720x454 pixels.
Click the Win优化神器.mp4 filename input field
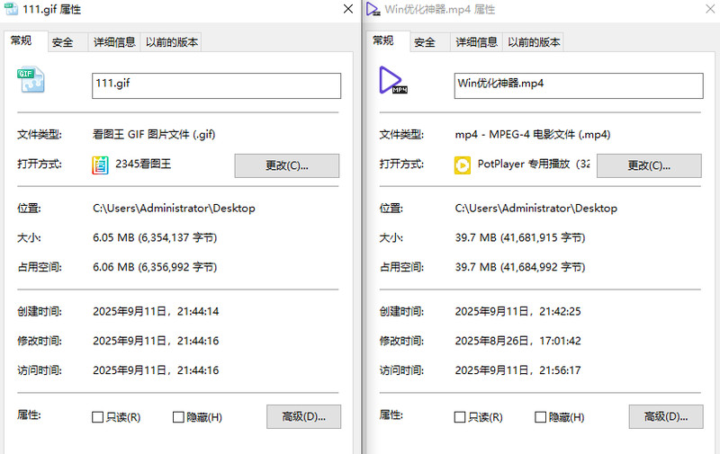click(579, 85)
